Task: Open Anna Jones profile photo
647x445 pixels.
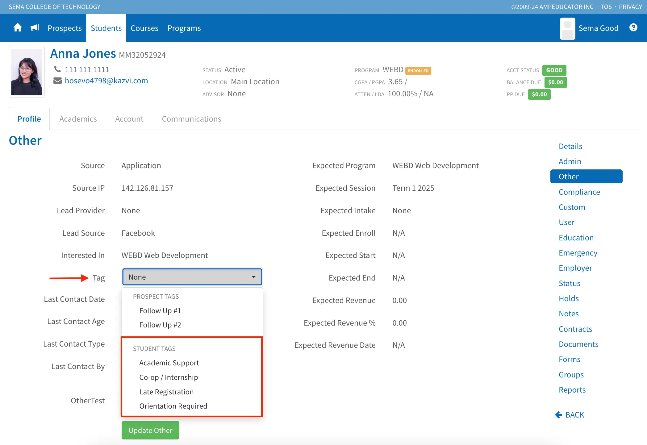Action: [x=27, y=72]
